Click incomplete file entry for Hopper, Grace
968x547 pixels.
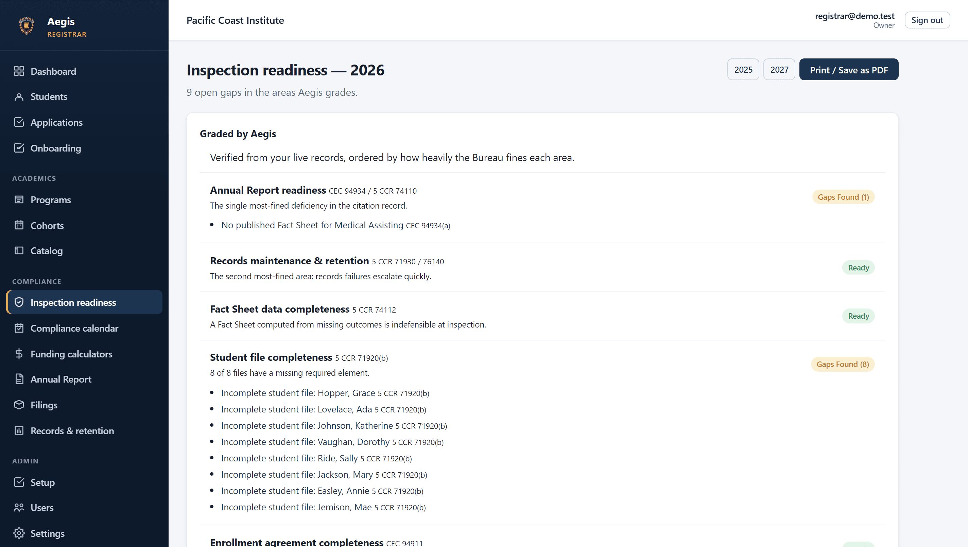325,393
